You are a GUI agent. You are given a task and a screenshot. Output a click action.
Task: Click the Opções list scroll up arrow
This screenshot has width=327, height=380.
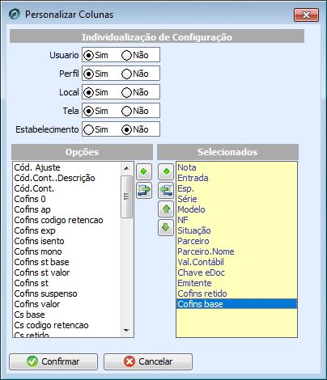(x=126, y=168)
